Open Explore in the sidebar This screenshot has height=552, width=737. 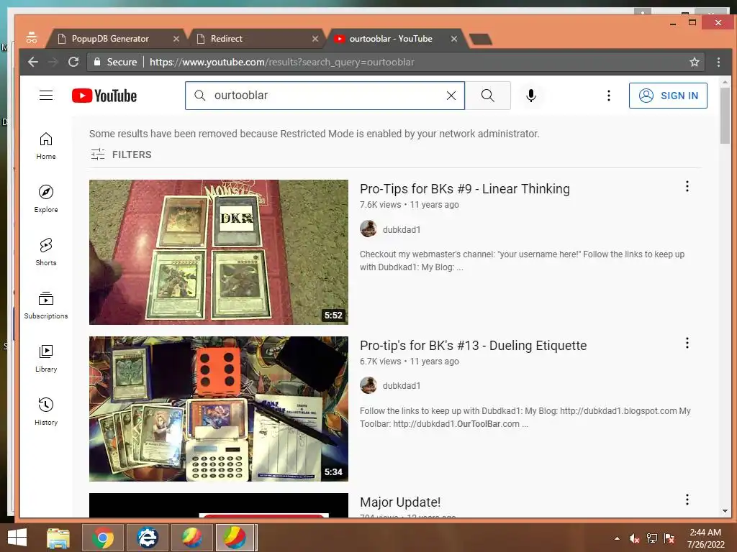pyautogui.click(x=46, y=199)
